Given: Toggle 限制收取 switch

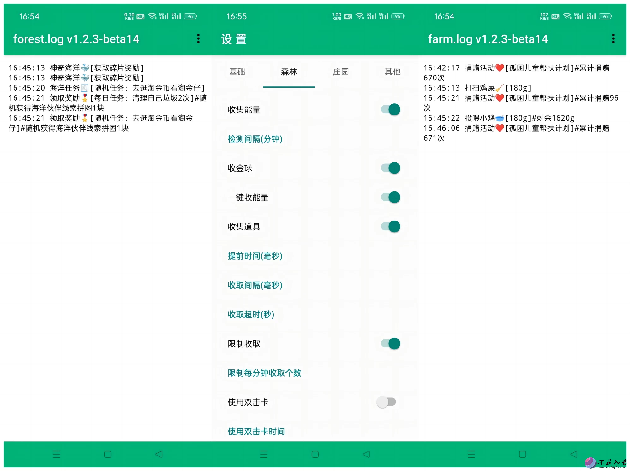Looking at the screenshot, I should [391, 344].
